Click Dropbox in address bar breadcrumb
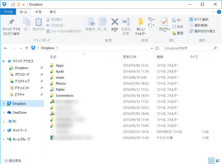222x164 pixels. (48, 48)
